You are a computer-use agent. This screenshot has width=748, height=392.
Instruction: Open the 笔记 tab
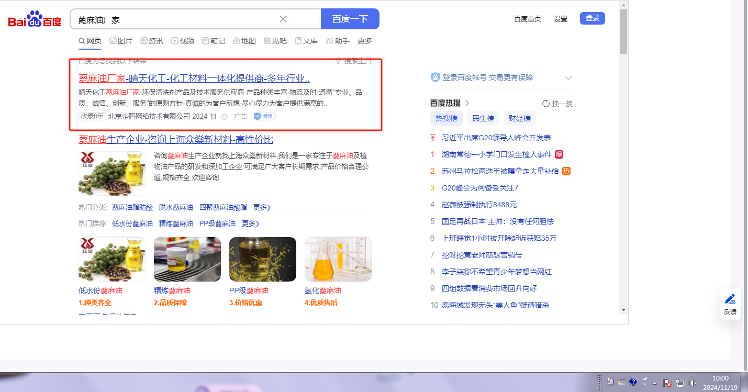pos(214,41)
